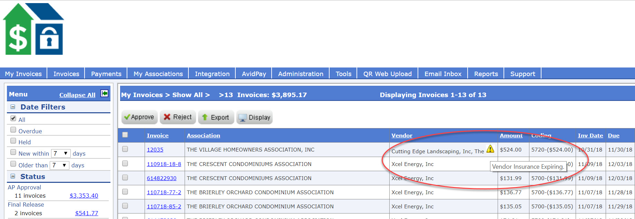Screen dimensions: 635x219
Task: Collapse the Date Filters section
Action: 13,107
